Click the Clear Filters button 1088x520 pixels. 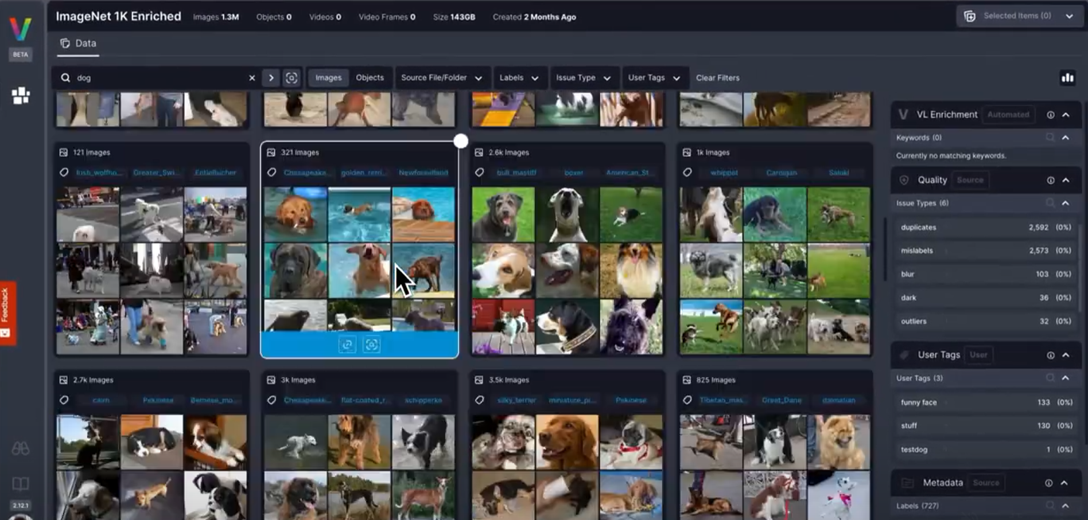717,78
